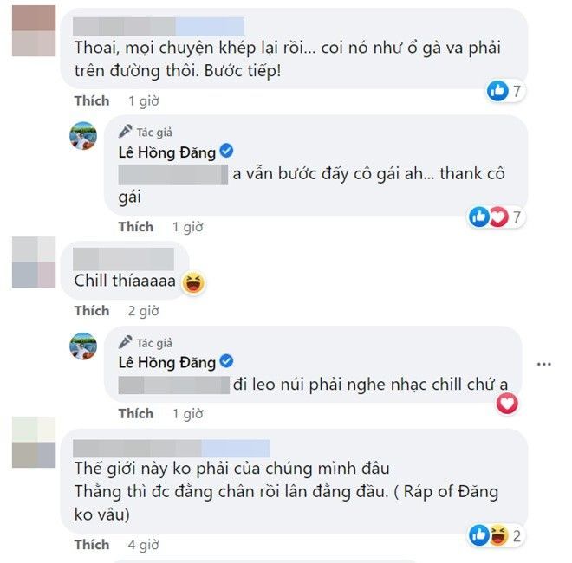Click the like reaction icon on the 'Thoai' comment

coord(497,91)
